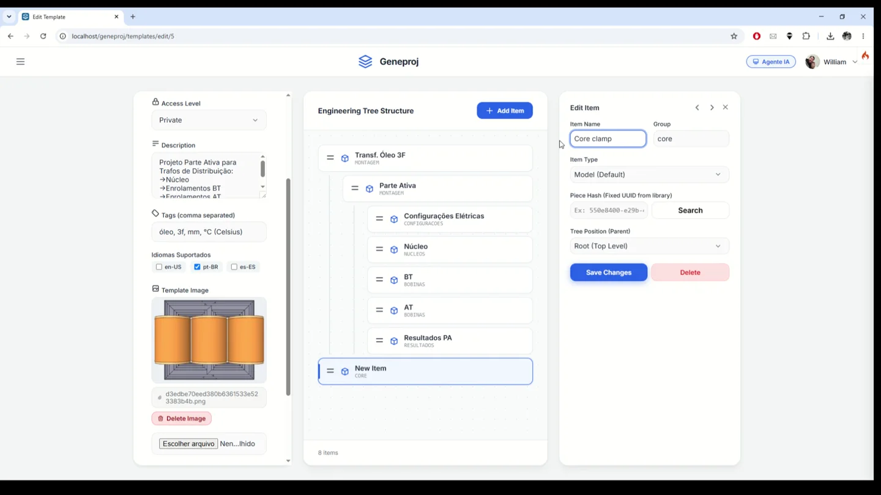Go to previous item in Edit Item panel

point(697,108)
